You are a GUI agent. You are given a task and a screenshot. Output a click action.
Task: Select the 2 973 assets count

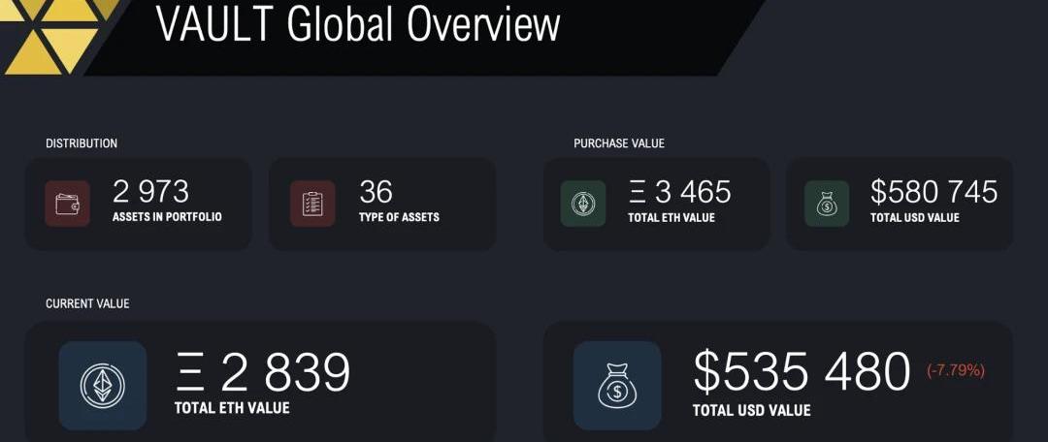(x=150, y=191)
